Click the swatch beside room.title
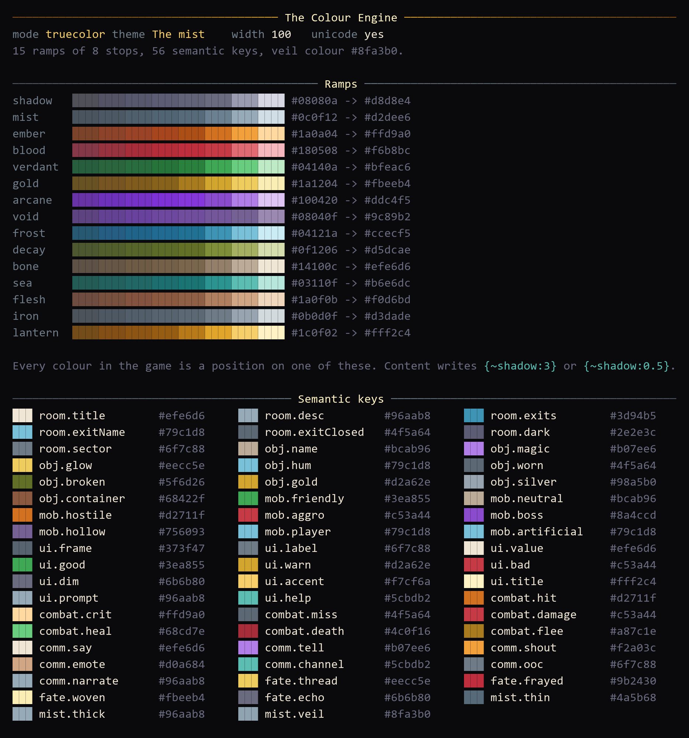Image resolution: width=689 pixels, height=738 pixels. point(22,415)
